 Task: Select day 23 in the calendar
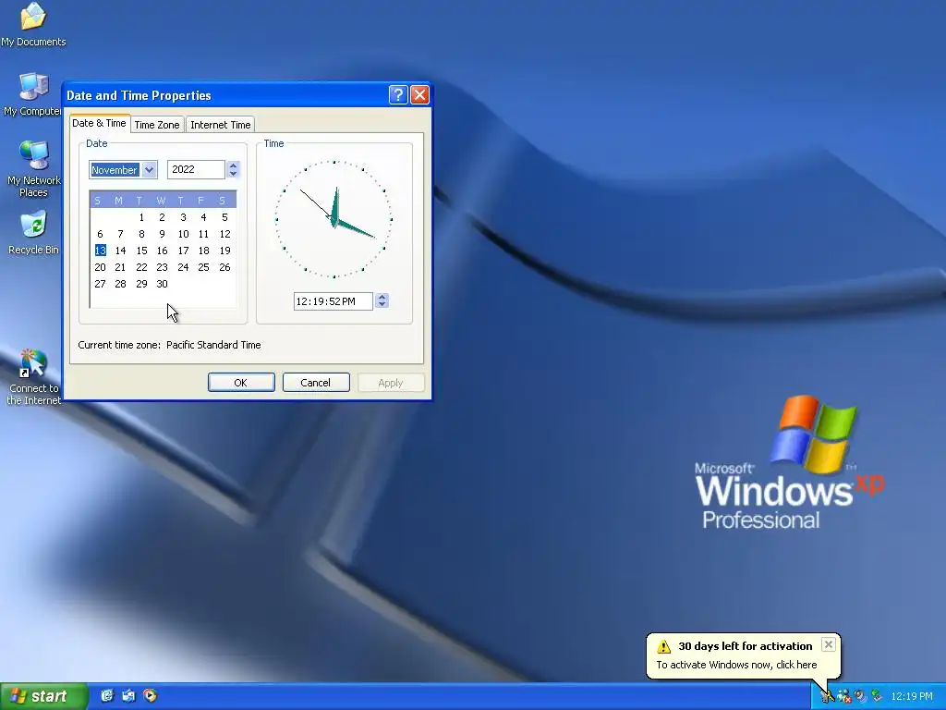162,267
